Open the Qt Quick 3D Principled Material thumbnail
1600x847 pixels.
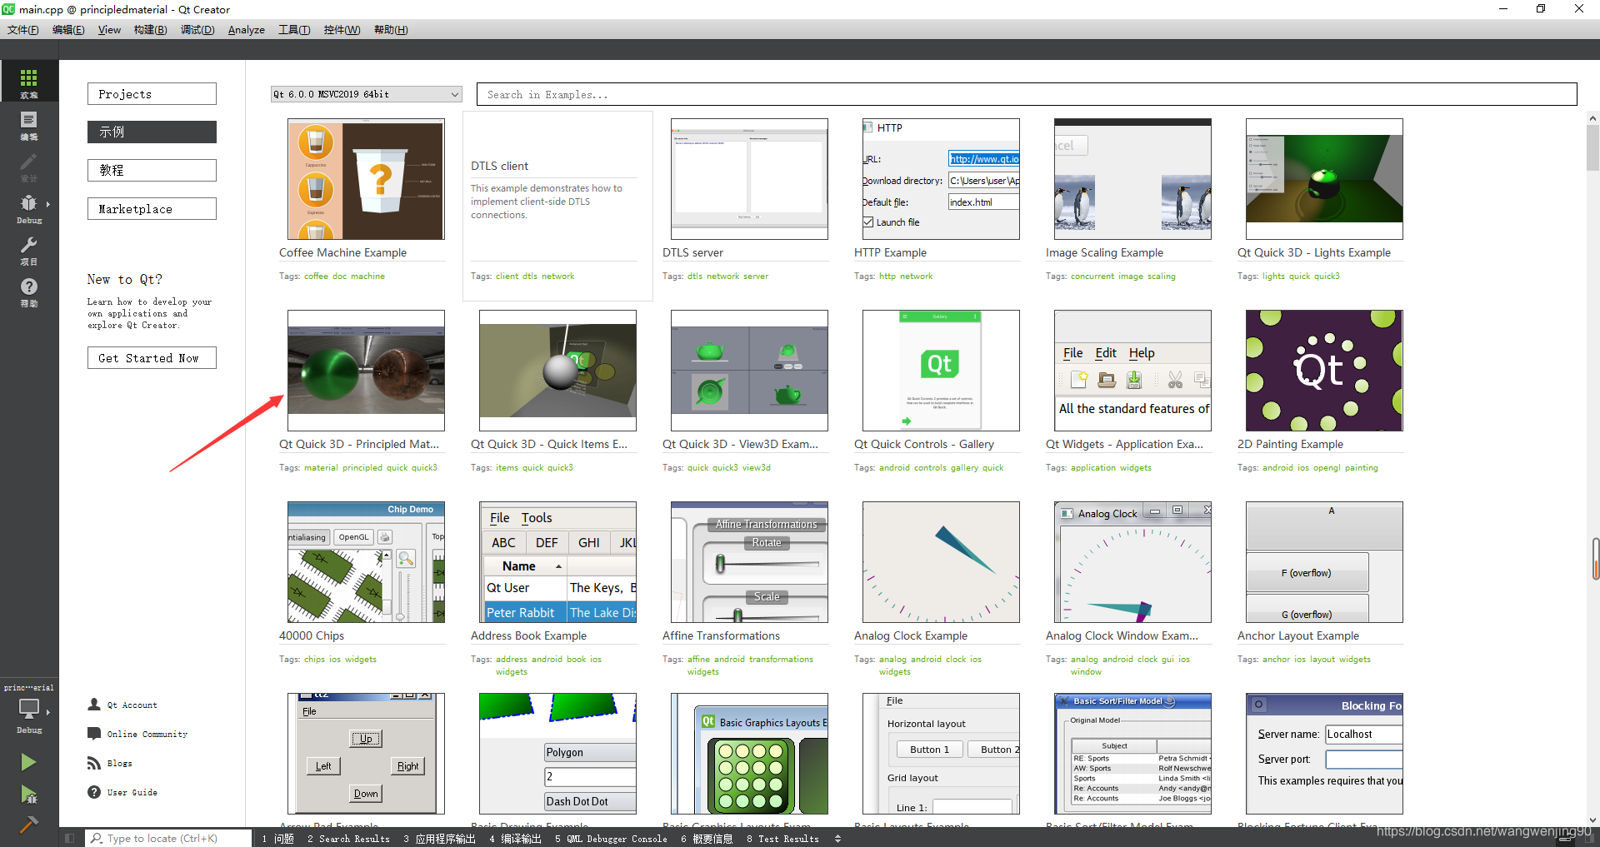coord(366,371)
